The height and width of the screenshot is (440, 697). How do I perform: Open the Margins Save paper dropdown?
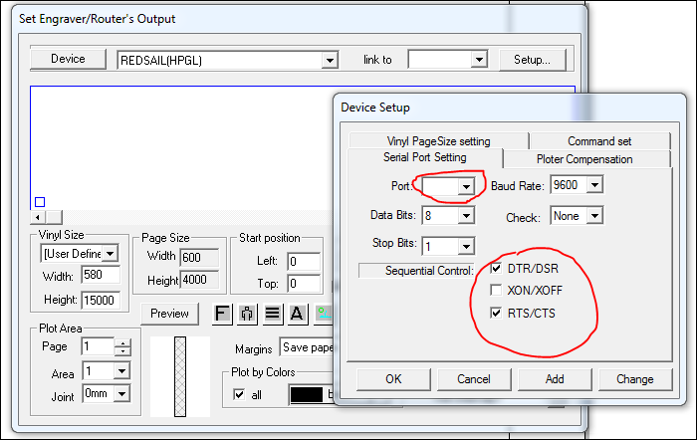[307, 347]
